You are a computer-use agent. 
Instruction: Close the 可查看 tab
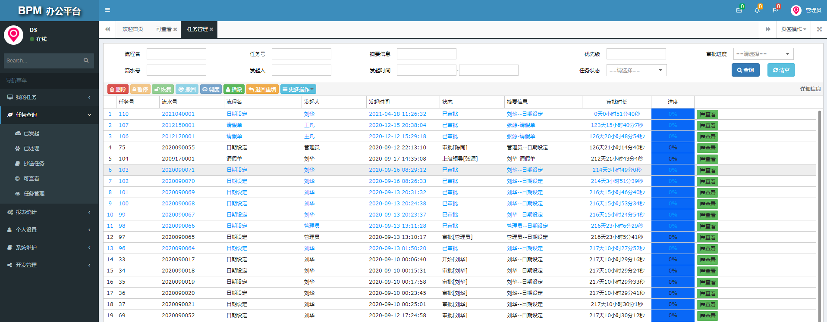click(175, 29)
